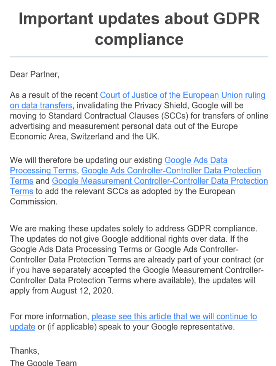Click 'For more information,' text
276x366 pixels.
(49, 316)
